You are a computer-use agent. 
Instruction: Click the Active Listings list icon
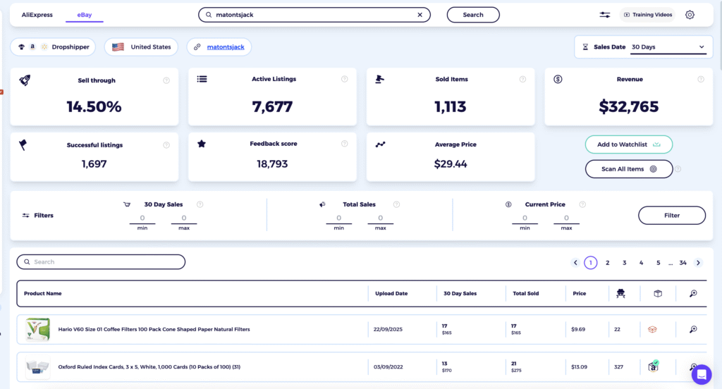pos(202,79)
